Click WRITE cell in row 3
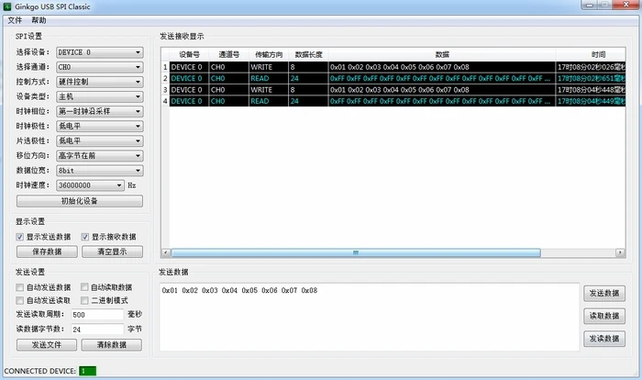 pyautogui.click(x=269, y=90)
